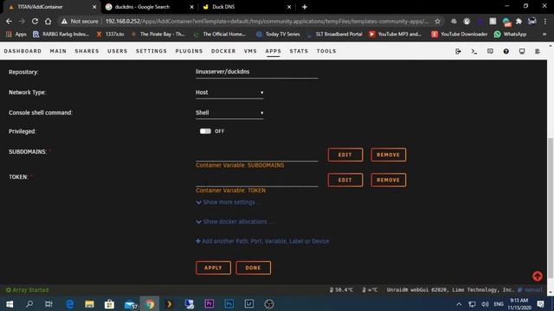This screenshot has width=554, height=311.
Task: Bookmark this page with the star icon
Action: 437,21
